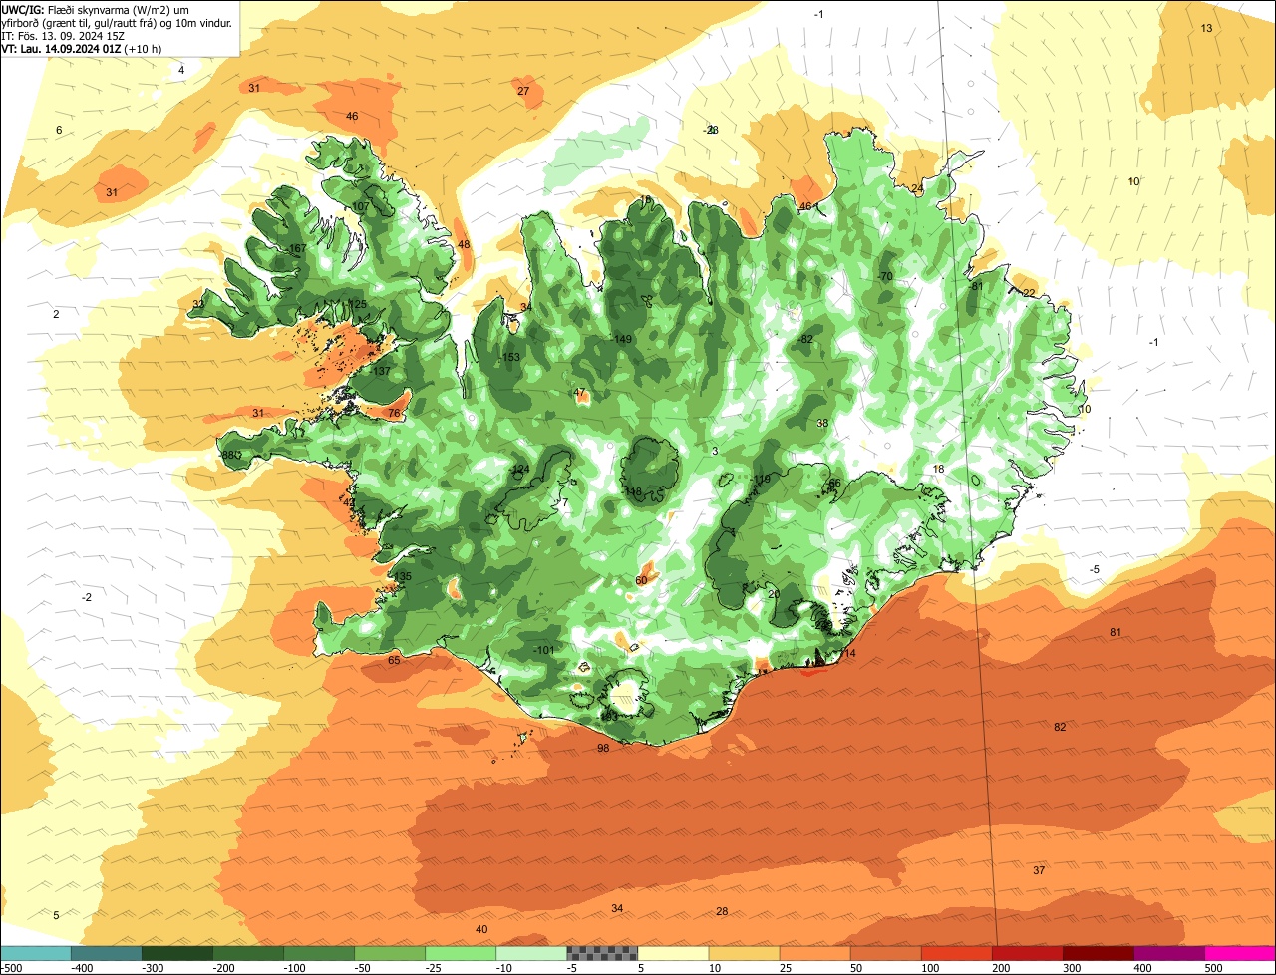Viewport: 1276px width, 975px height.
Task: Click the magenta legend swatch between 400 and 500
Action: click(x=1169, y=954)
